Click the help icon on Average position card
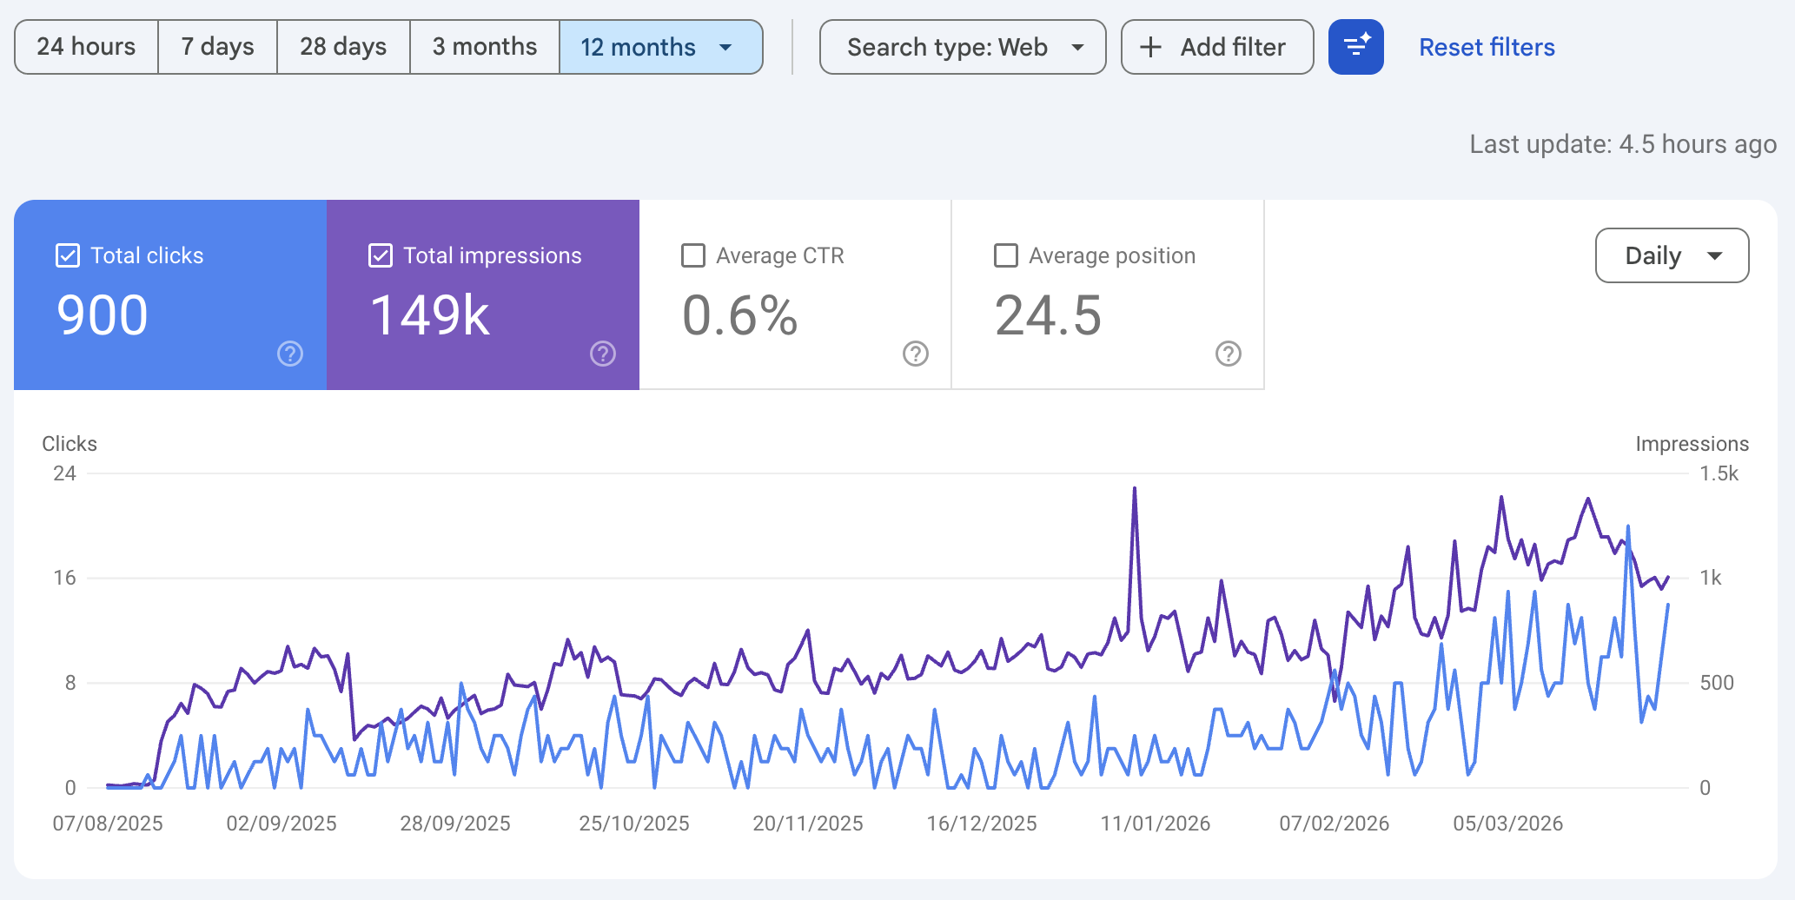The height and width of the screenshot is (900, 1795). 1228,354
